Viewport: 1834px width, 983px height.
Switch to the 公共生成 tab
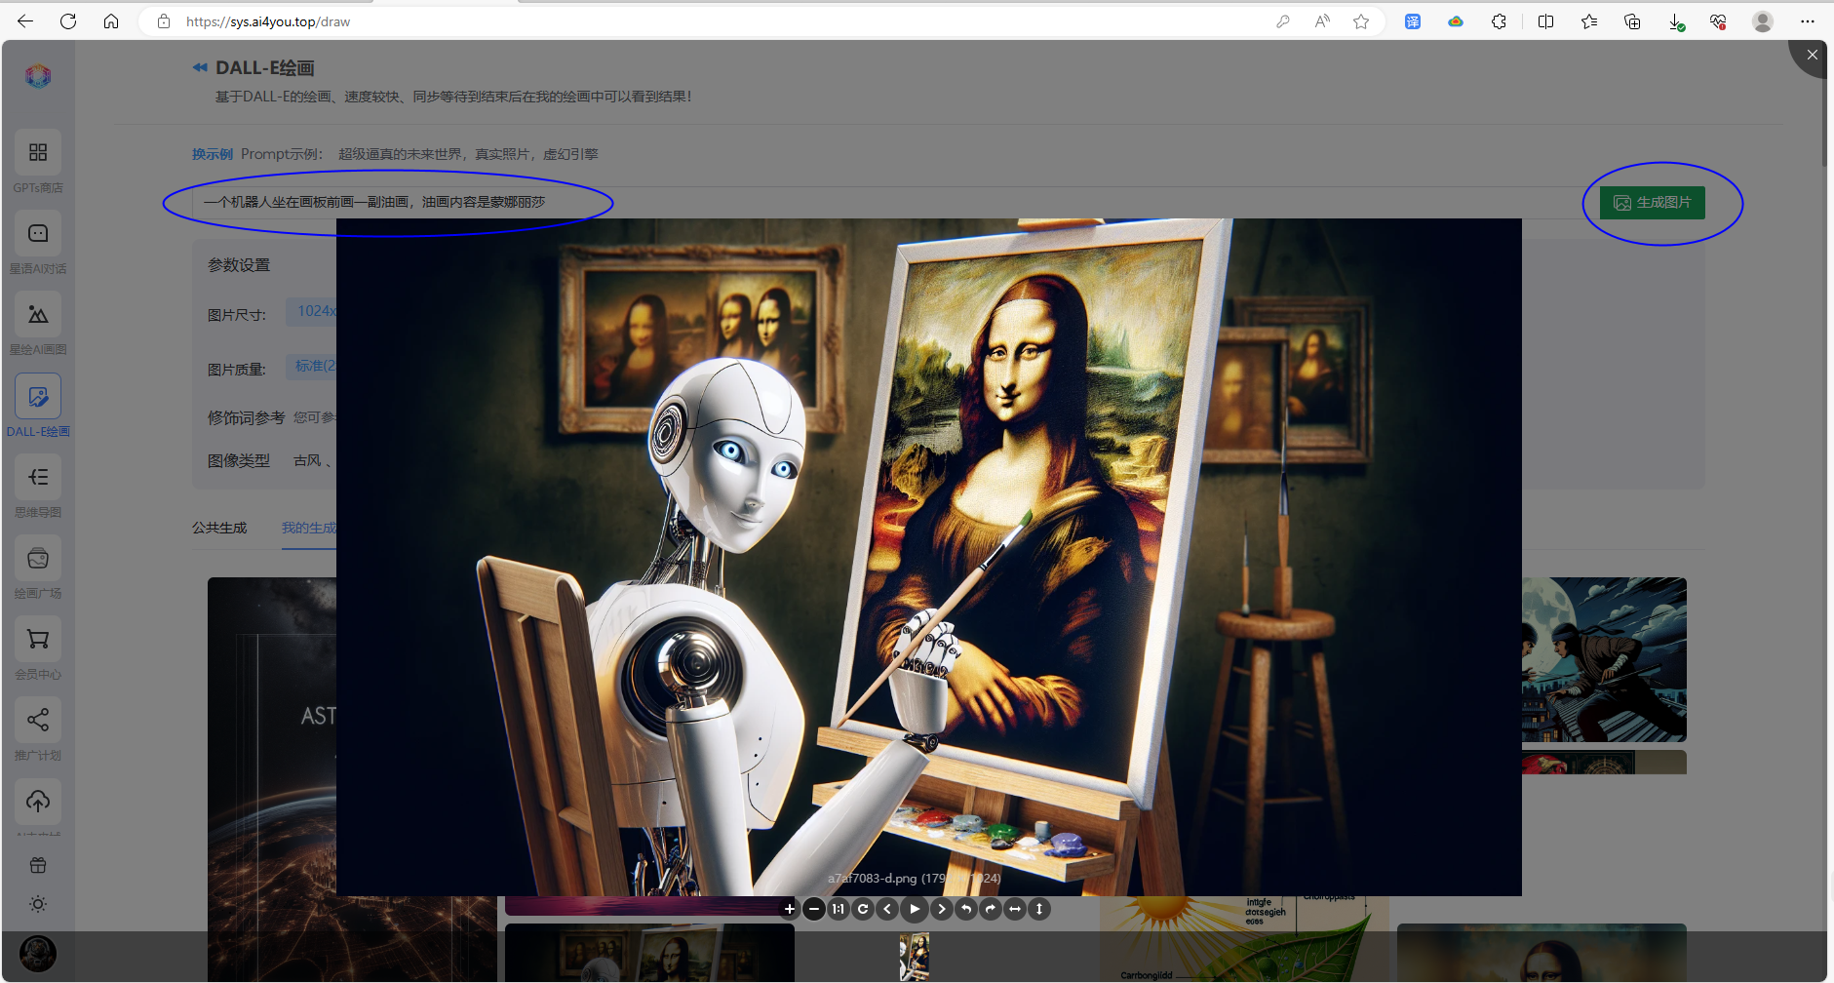click(x=219, y=528)
